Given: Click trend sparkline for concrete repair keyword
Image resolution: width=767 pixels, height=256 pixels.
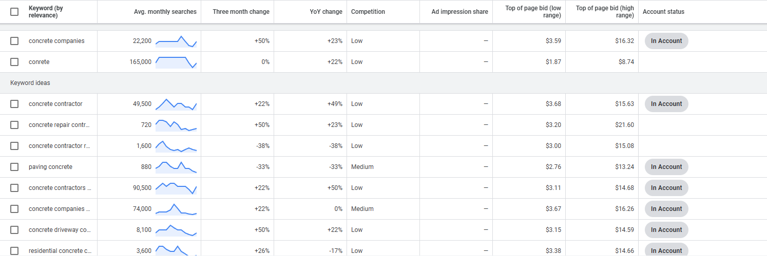Looking at the screenshot, I should pos(176,125).
